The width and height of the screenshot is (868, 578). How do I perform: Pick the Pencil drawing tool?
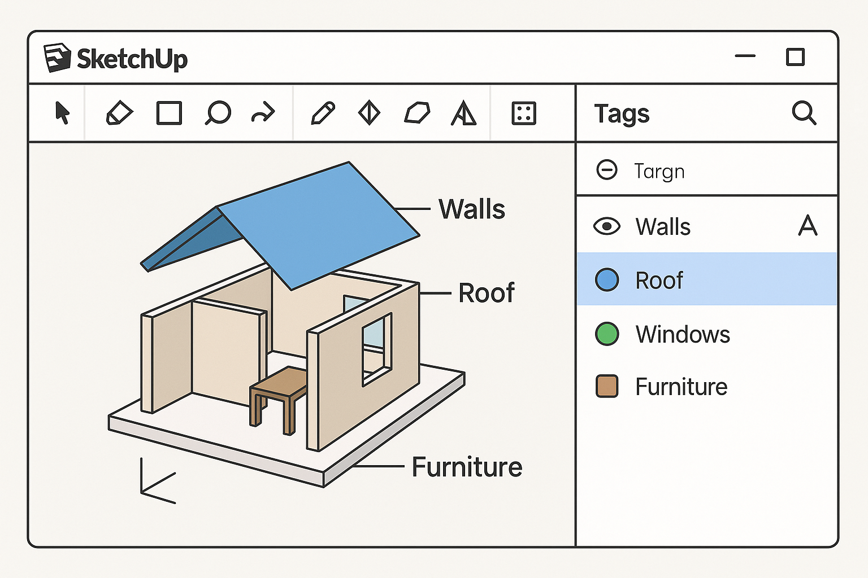(323, 113)
